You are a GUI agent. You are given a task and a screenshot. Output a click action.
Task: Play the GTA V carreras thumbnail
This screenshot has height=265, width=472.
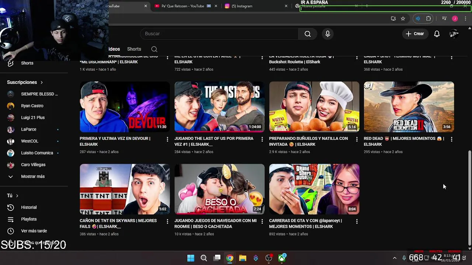pos(314,189)
